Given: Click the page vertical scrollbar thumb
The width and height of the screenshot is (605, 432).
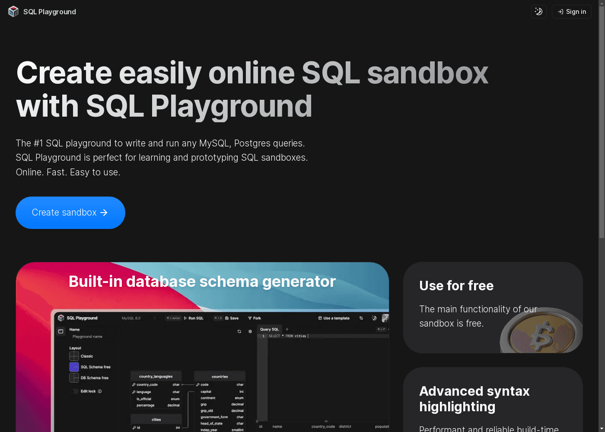Looking at the screenshot, I should [602, 122].
